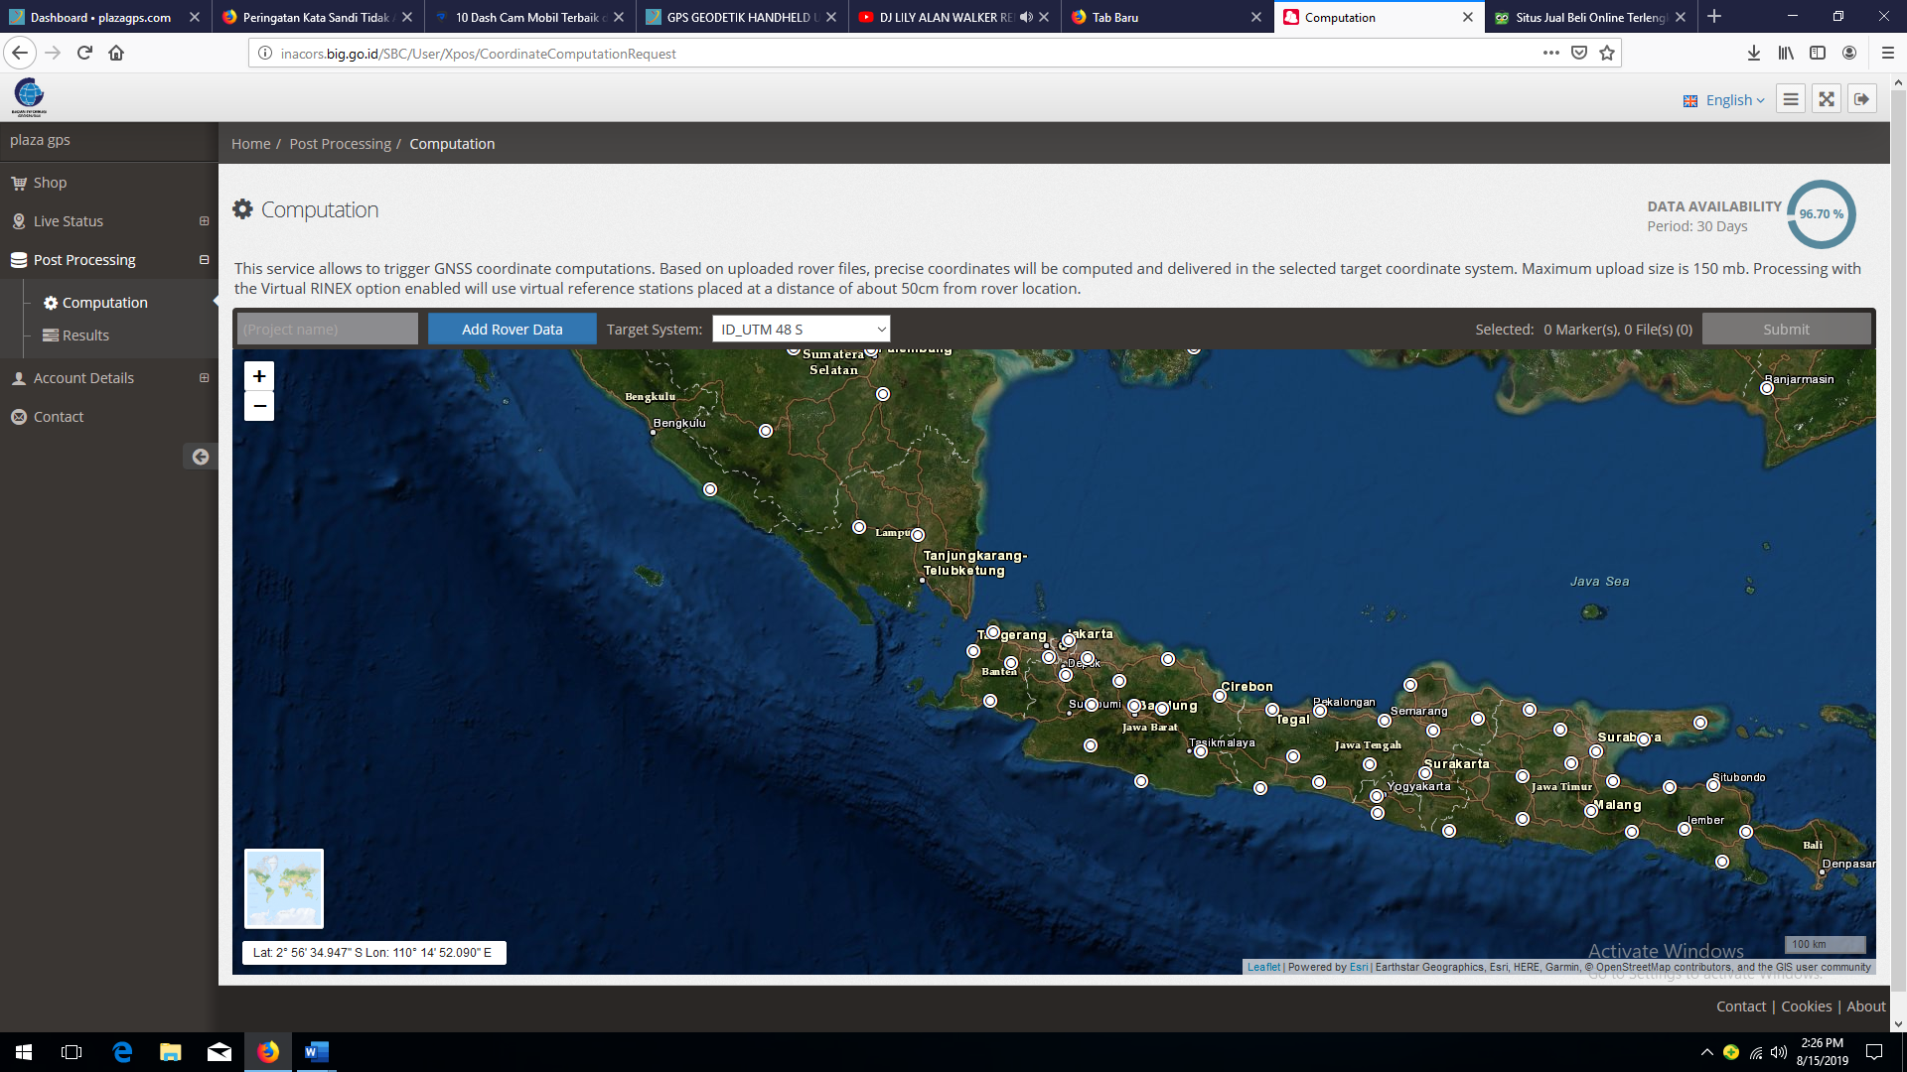
Task: Click the map zoom out minus button
Action: 259,406
